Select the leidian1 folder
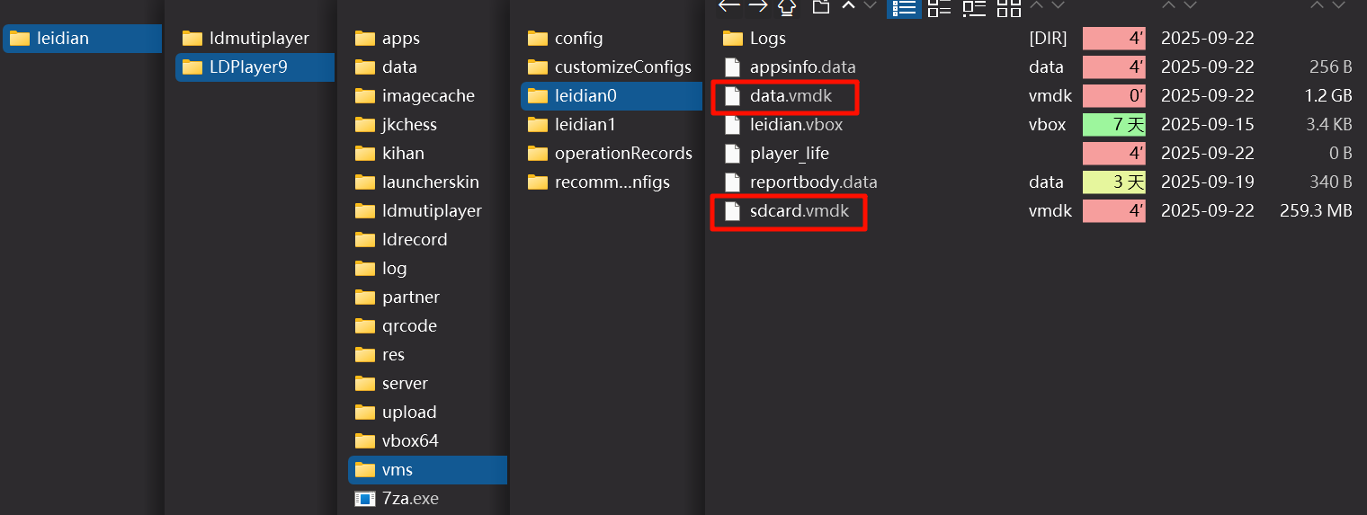1367x515 pixels. coord(585,124)
